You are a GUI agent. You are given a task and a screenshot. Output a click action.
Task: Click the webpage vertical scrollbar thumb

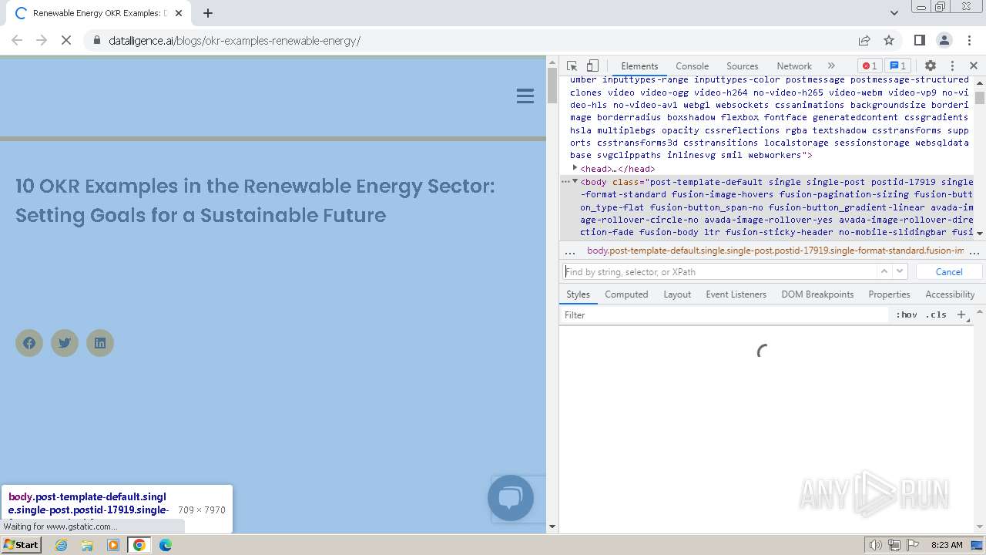tap(552, 86)
